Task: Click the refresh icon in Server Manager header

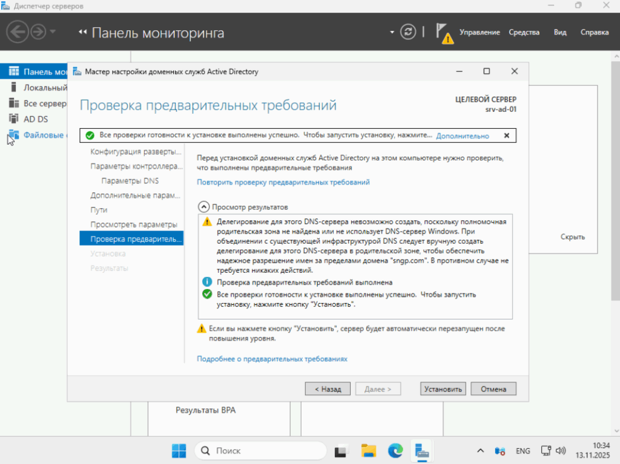Action: [x=409, y=32]
